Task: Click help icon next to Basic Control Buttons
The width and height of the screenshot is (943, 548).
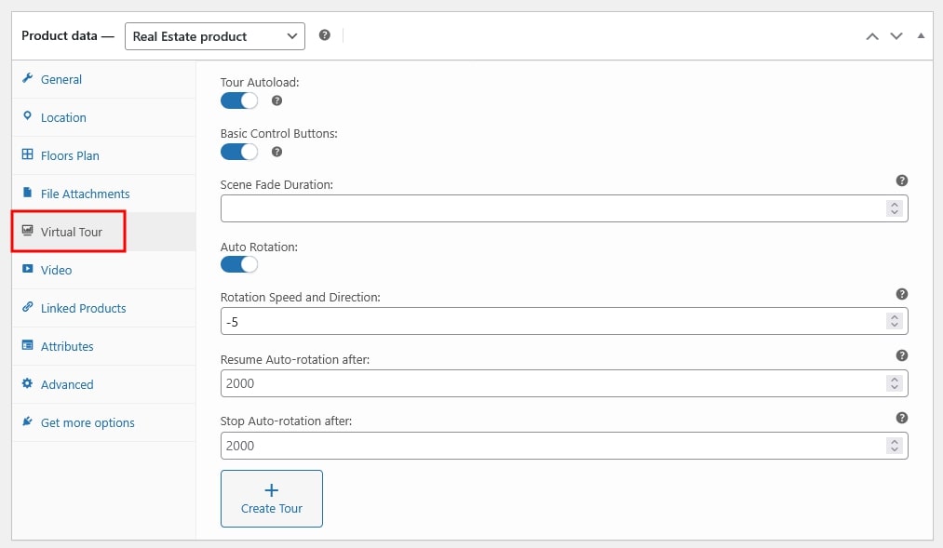Action: click(x=276, y=152)
